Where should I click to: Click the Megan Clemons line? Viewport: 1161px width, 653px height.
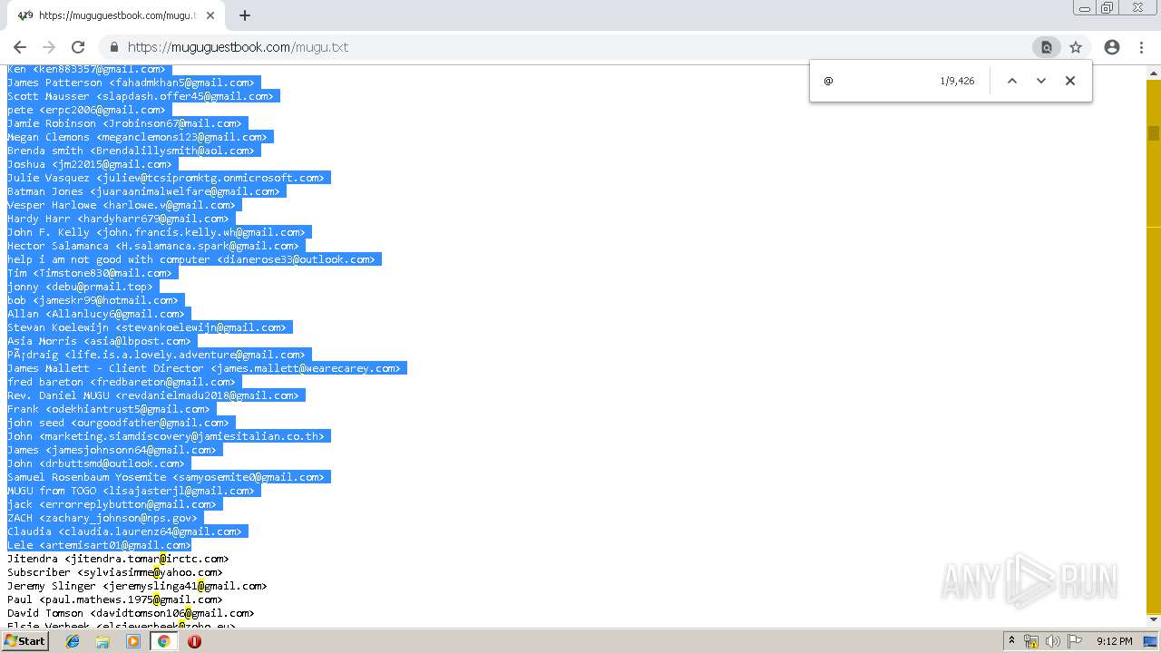(137, 137)
